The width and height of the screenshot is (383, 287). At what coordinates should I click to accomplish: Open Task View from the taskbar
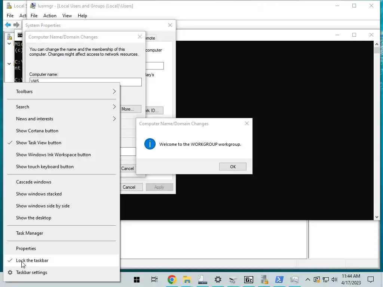point(154,280)
